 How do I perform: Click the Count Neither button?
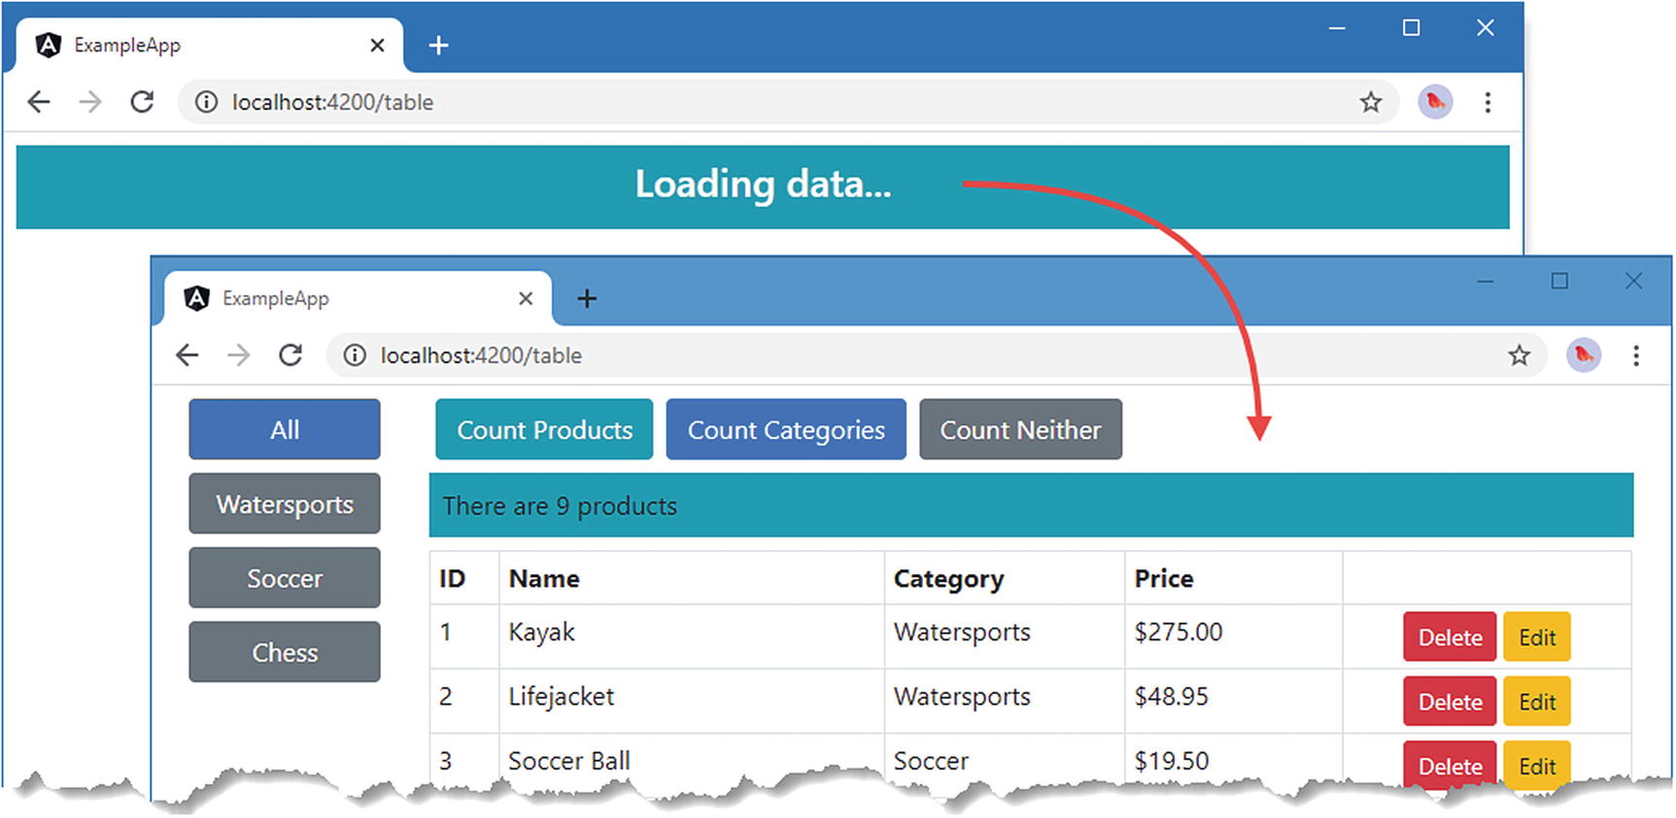(1020, 429)
